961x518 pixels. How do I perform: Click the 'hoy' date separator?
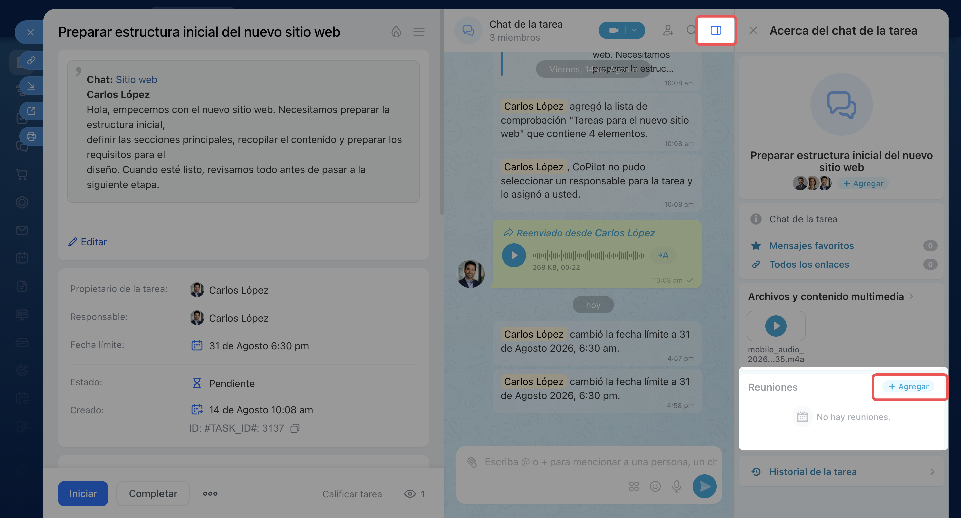[x=593, y=305]
